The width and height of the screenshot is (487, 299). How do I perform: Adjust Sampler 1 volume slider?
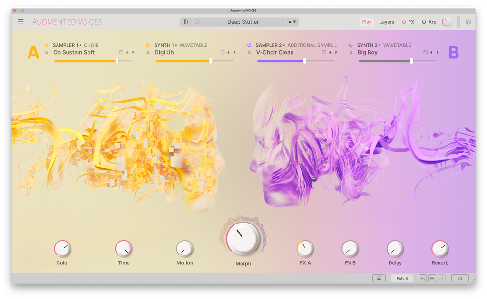click(93, 61)
